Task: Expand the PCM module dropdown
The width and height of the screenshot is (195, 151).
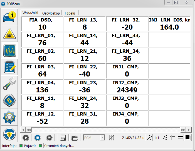Action: coord(102,137)
